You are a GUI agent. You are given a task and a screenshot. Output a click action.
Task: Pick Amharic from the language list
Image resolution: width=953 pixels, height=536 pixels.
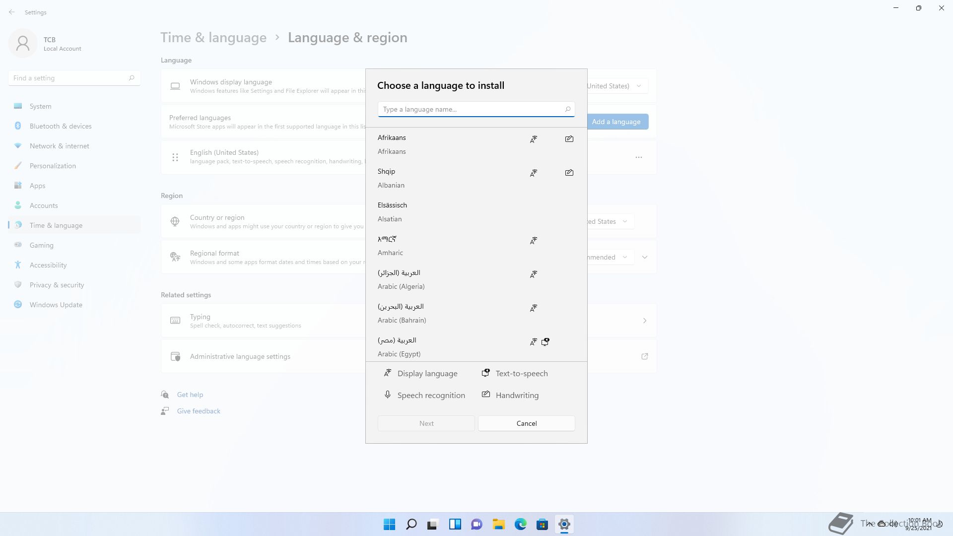476,246
